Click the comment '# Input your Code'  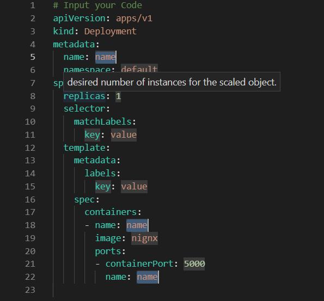[97, 5]
